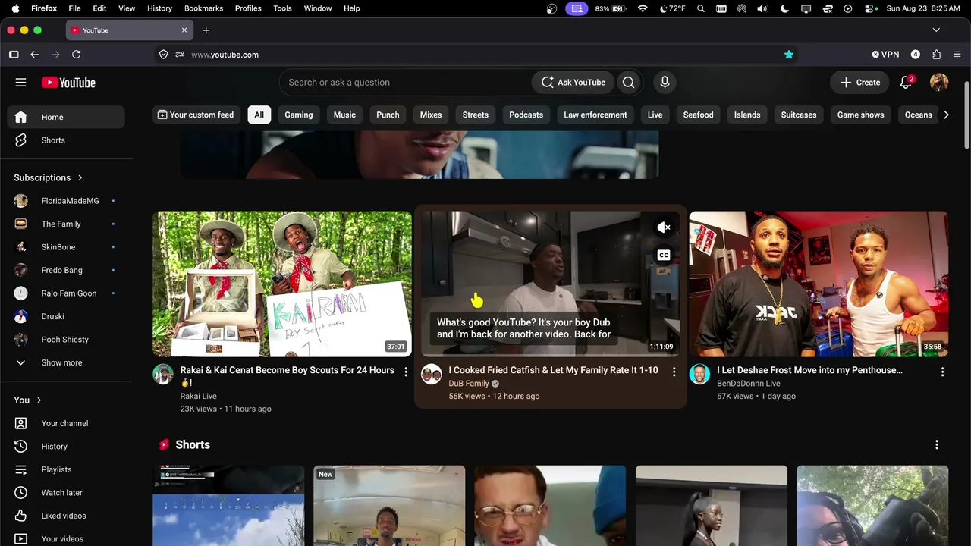Image resolution: width=971 pixels, height=546 pixels.
Task: Open options menu for Fried Catfish video
Action: point(674,372)
